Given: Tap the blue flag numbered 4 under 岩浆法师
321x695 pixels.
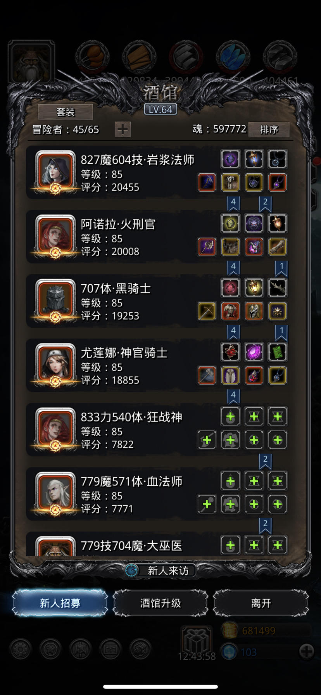Looking at the screenshot, I should 233,203.
